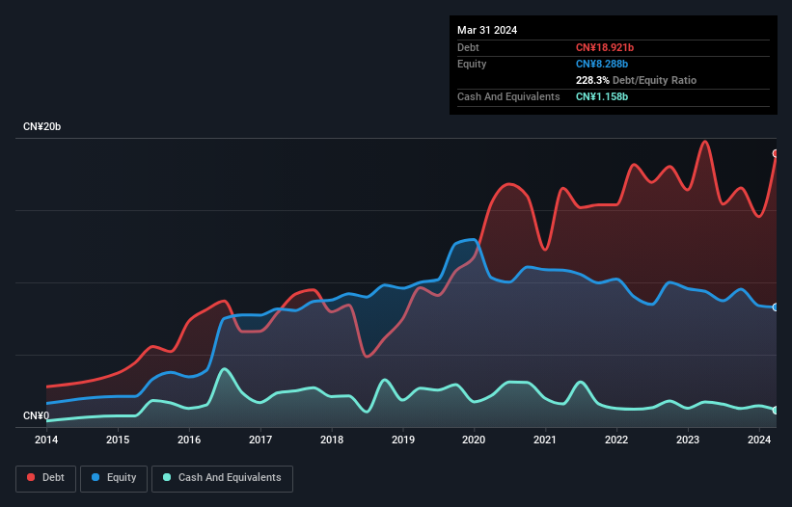Image resolution: width=792 pixels, height=507 pixels.
Task: Click the CN¥20b y-axis label
Action: [x=41, y=126]
